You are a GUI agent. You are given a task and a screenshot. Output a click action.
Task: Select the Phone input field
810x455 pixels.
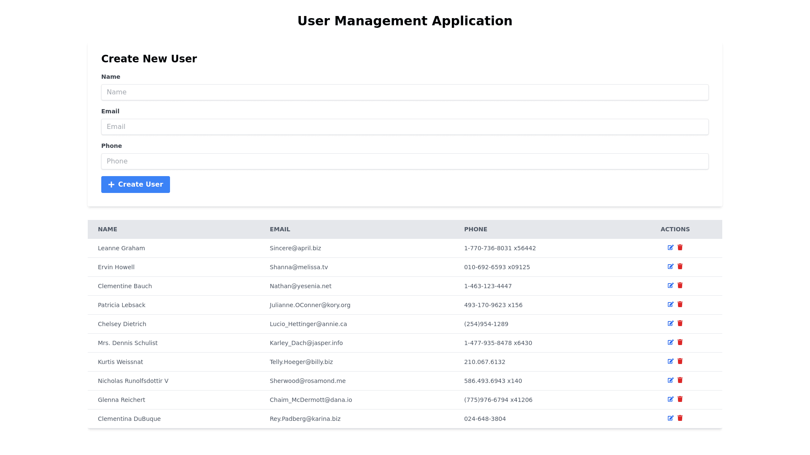tap(405, 161)
